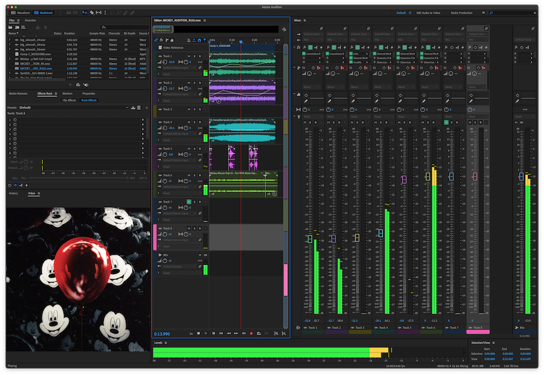Move playhead to previous marker

(x=221, y=333)
